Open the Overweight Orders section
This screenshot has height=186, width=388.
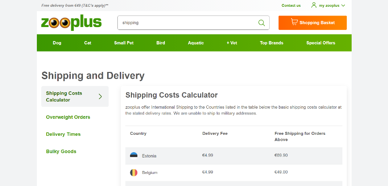68,117
